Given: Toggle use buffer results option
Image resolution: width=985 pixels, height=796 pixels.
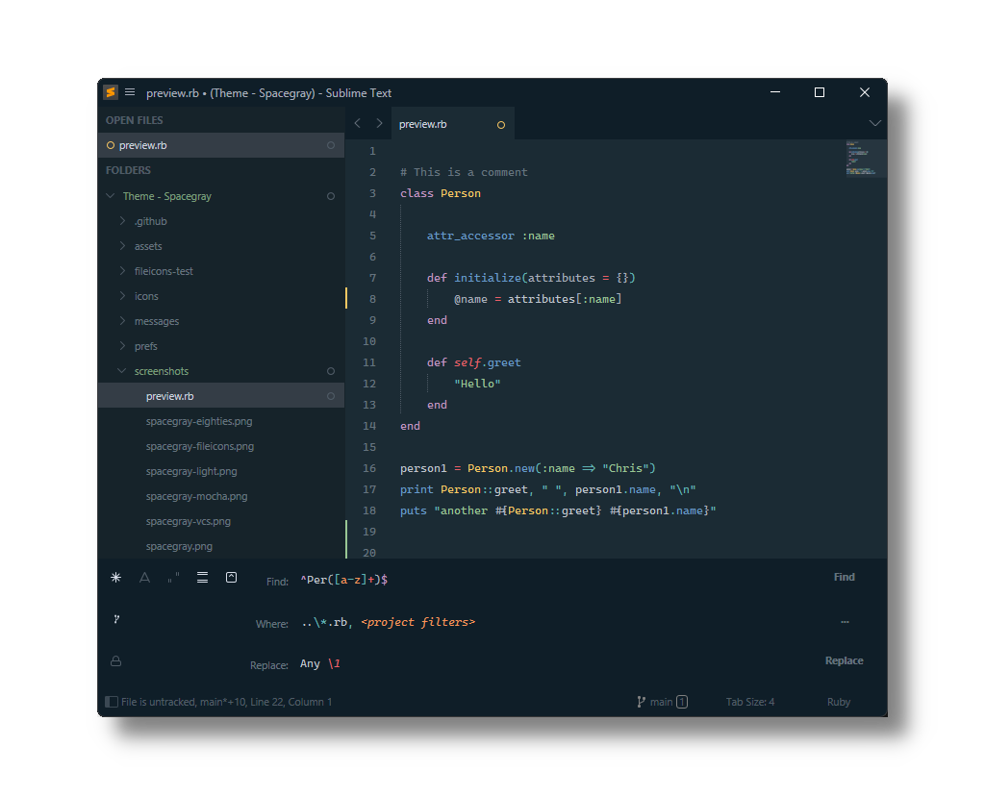Looking at the screenshot, I should [231, 578].
